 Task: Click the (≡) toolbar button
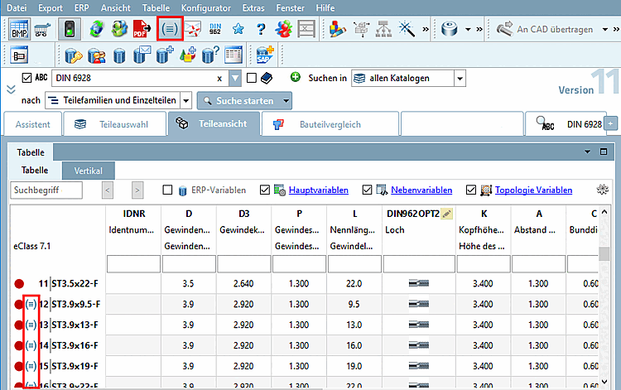[170, 28]
